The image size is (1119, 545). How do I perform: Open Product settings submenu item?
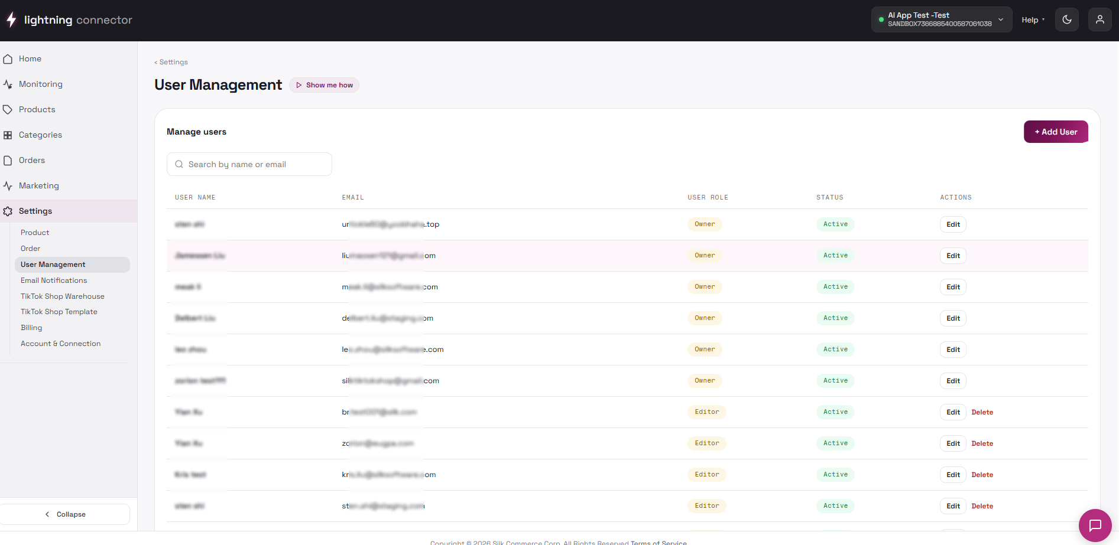click(x=35, y=233)
